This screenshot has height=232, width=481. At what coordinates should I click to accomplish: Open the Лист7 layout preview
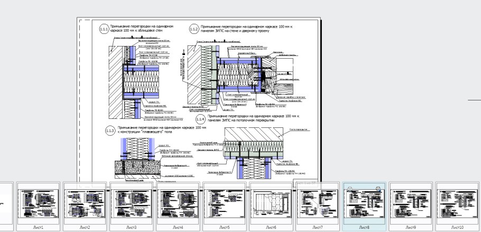pos(317,205)
